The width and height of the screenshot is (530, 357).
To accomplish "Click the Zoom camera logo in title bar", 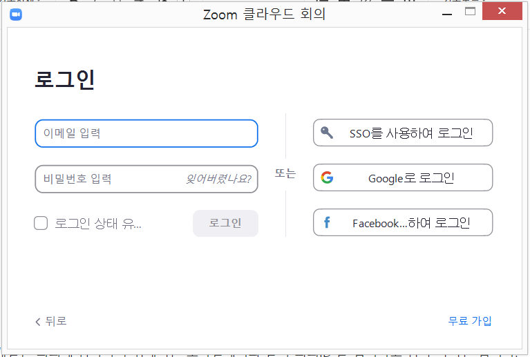I will point(16,15).
